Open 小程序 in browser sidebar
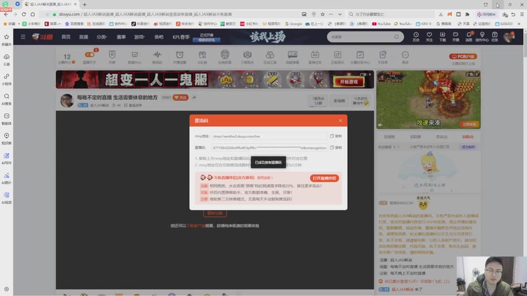527x296 pixels. click(7, 79)
